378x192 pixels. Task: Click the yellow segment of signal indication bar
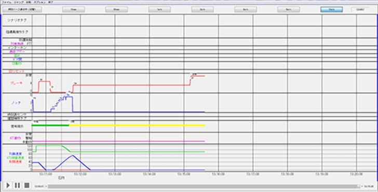(137, 125)
